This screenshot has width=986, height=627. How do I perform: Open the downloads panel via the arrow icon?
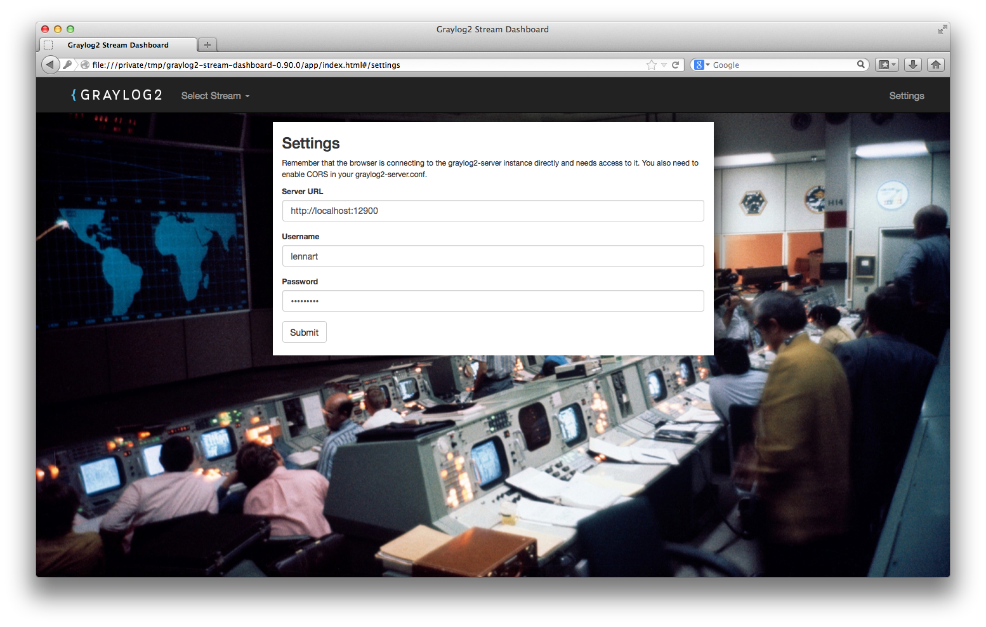[912, 64]
